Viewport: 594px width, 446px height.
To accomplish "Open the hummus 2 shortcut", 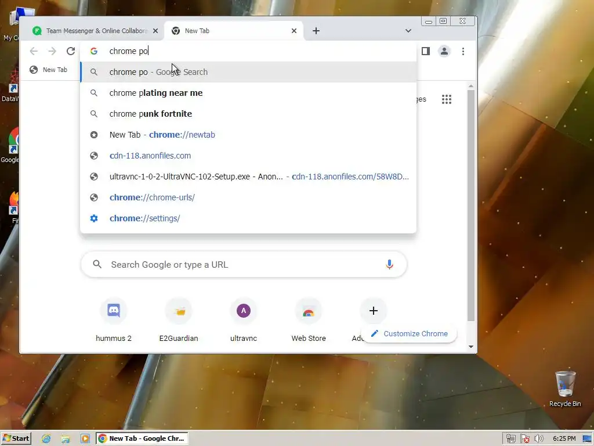I will (x=114, y=321).
